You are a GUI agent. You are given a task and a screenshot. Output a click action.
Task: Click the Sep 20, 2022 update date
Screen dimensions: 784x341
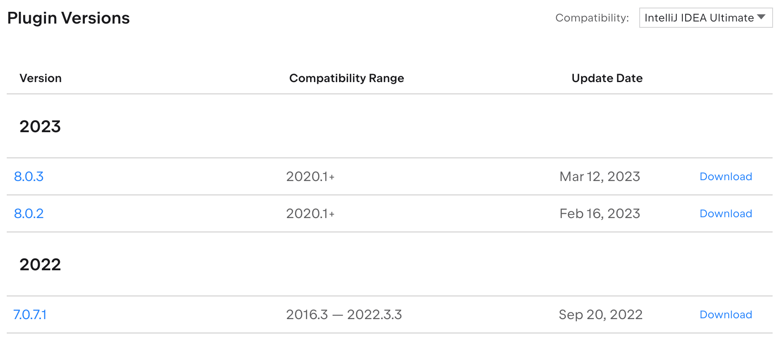click(600, 314)
